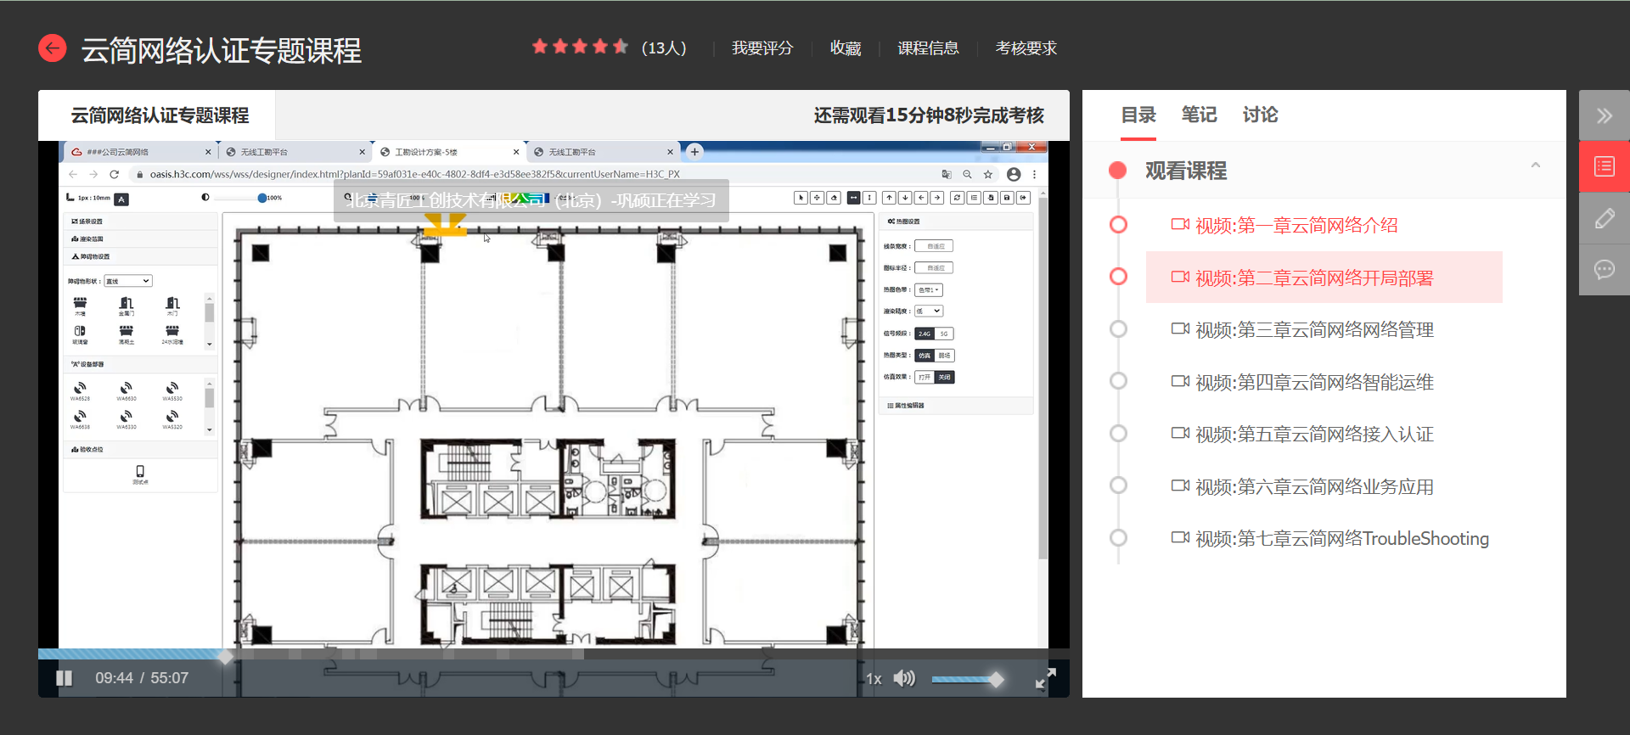Switch to the 笔记 tab
1630x735 pixels.
point(1199,115)
